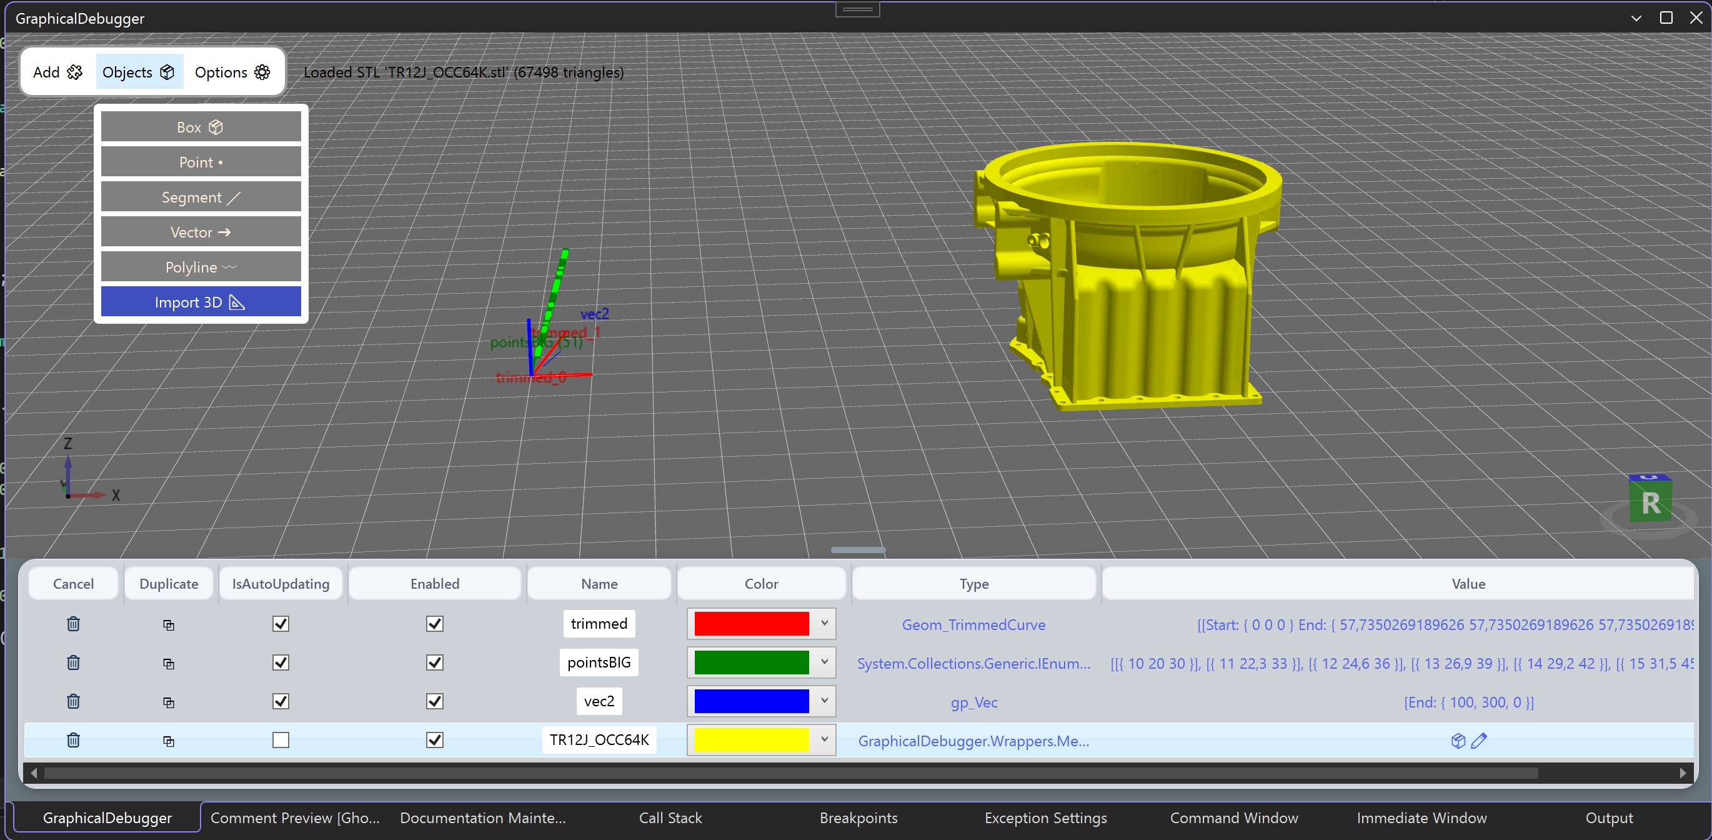Click the Type column header
1712x840 pixels.
click(x=973, y=584)
